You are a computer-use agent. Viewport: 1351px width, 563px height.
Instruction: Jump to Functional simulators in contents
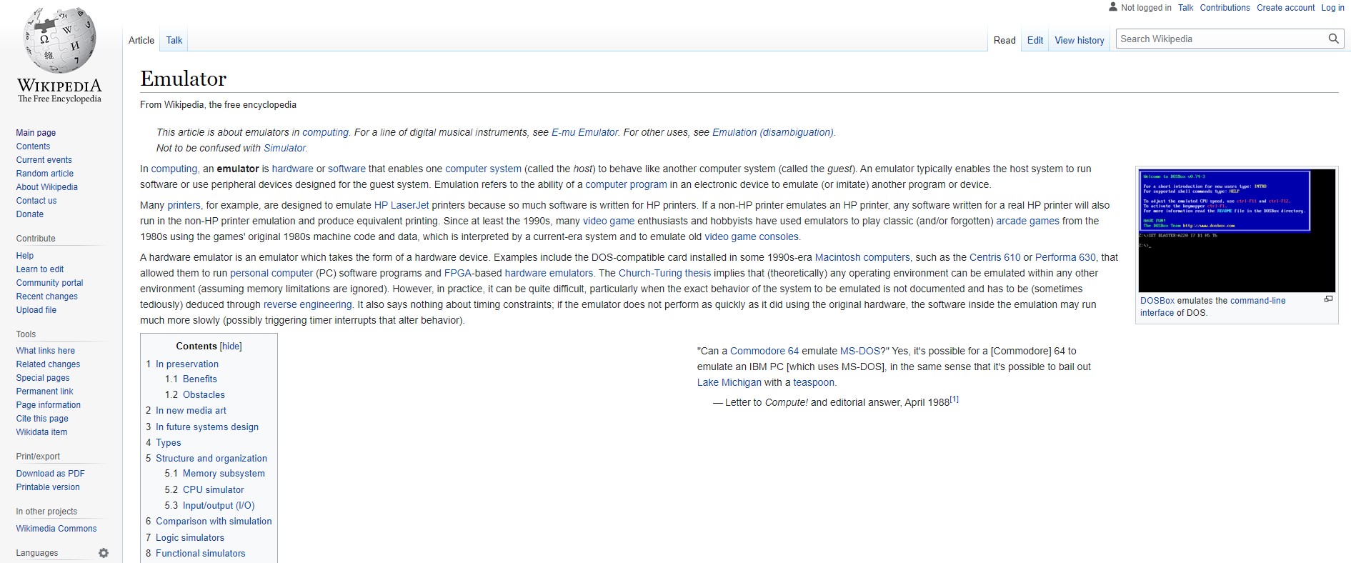(201, 553)
